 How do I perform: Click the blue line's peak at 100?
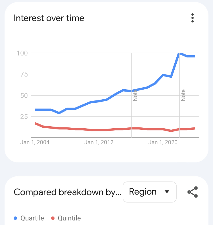(x=179, y=53)
